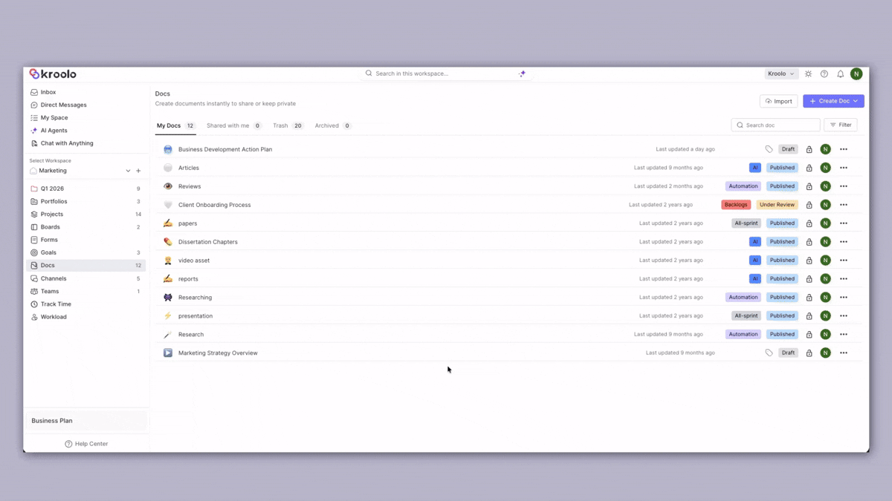Screen dimensions: 892x501
Task: Click inside the Search doc field
Action: click(x=775, y=125)
